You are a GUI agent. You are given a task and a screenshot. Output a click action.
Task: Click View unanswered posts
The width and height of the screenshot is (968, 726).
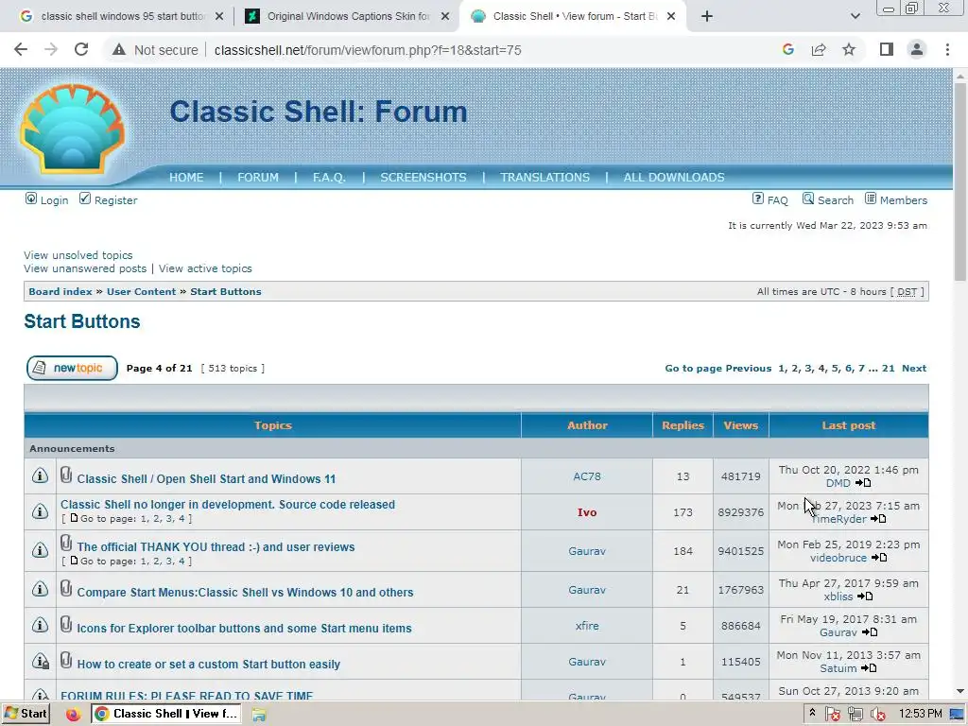[x=85, y=268]
